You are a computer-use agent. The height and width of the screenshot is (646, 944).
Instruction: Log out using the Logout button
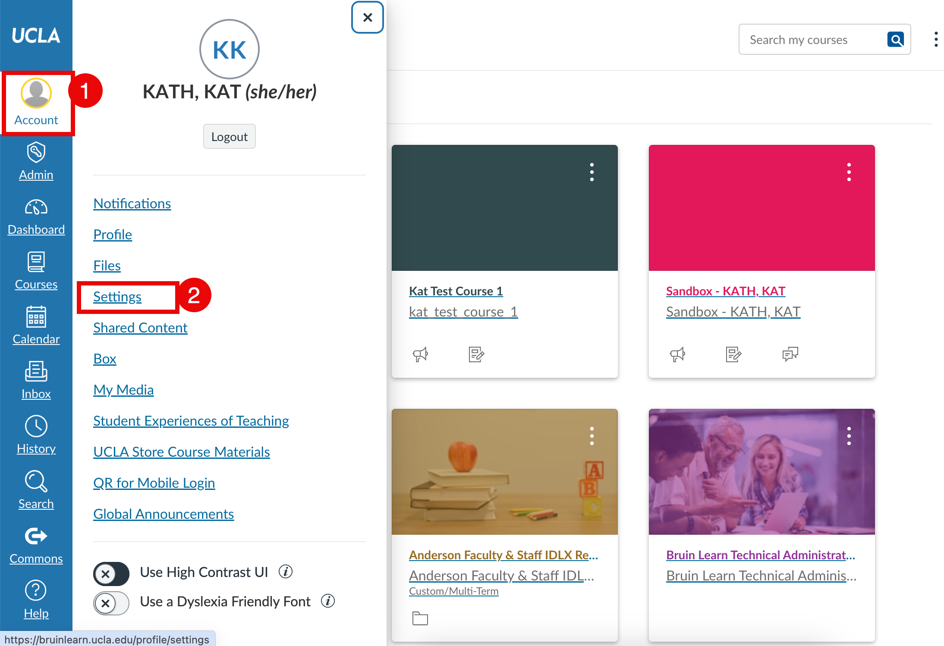(229, 136)
